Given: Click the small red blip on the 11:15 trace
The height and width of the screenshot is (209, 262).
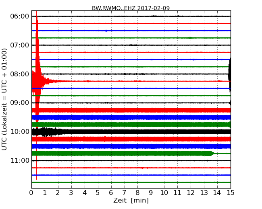Looking at the screenshot, I should pos(142,168).
